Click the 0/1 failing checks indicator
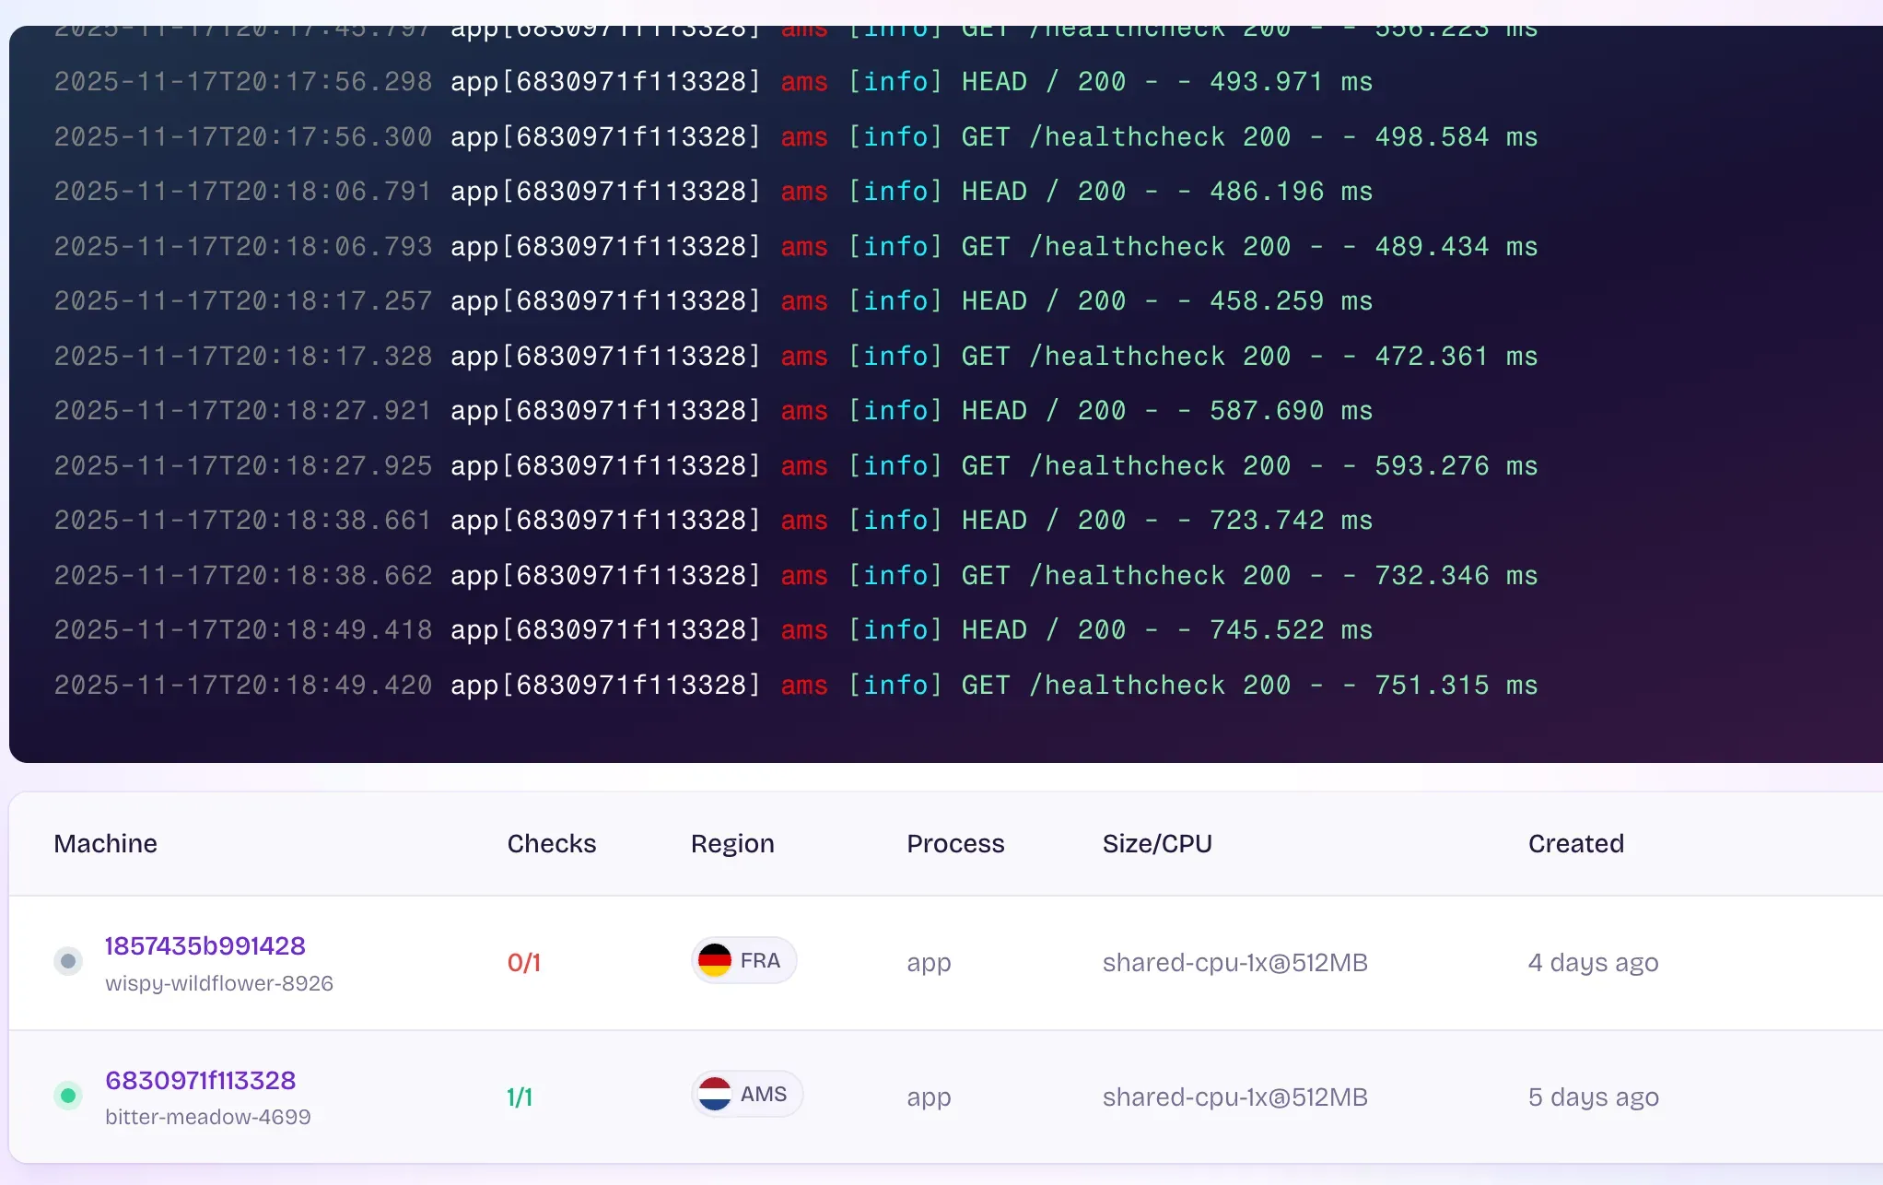Screen dimensions: 1883x1185 pos(523,962)
